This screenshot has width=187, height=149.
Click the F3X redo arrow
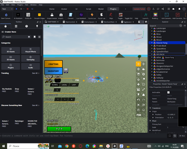click(144, 100)
